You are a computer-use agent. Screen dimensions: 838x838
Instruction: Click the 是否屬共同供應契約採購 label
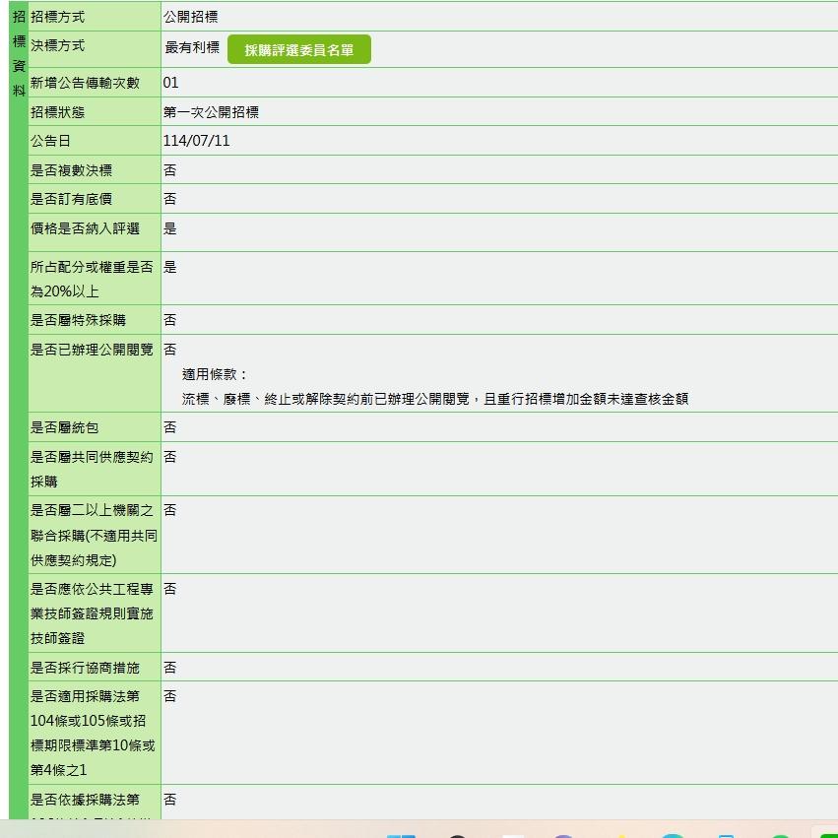(x=92, y=469)
